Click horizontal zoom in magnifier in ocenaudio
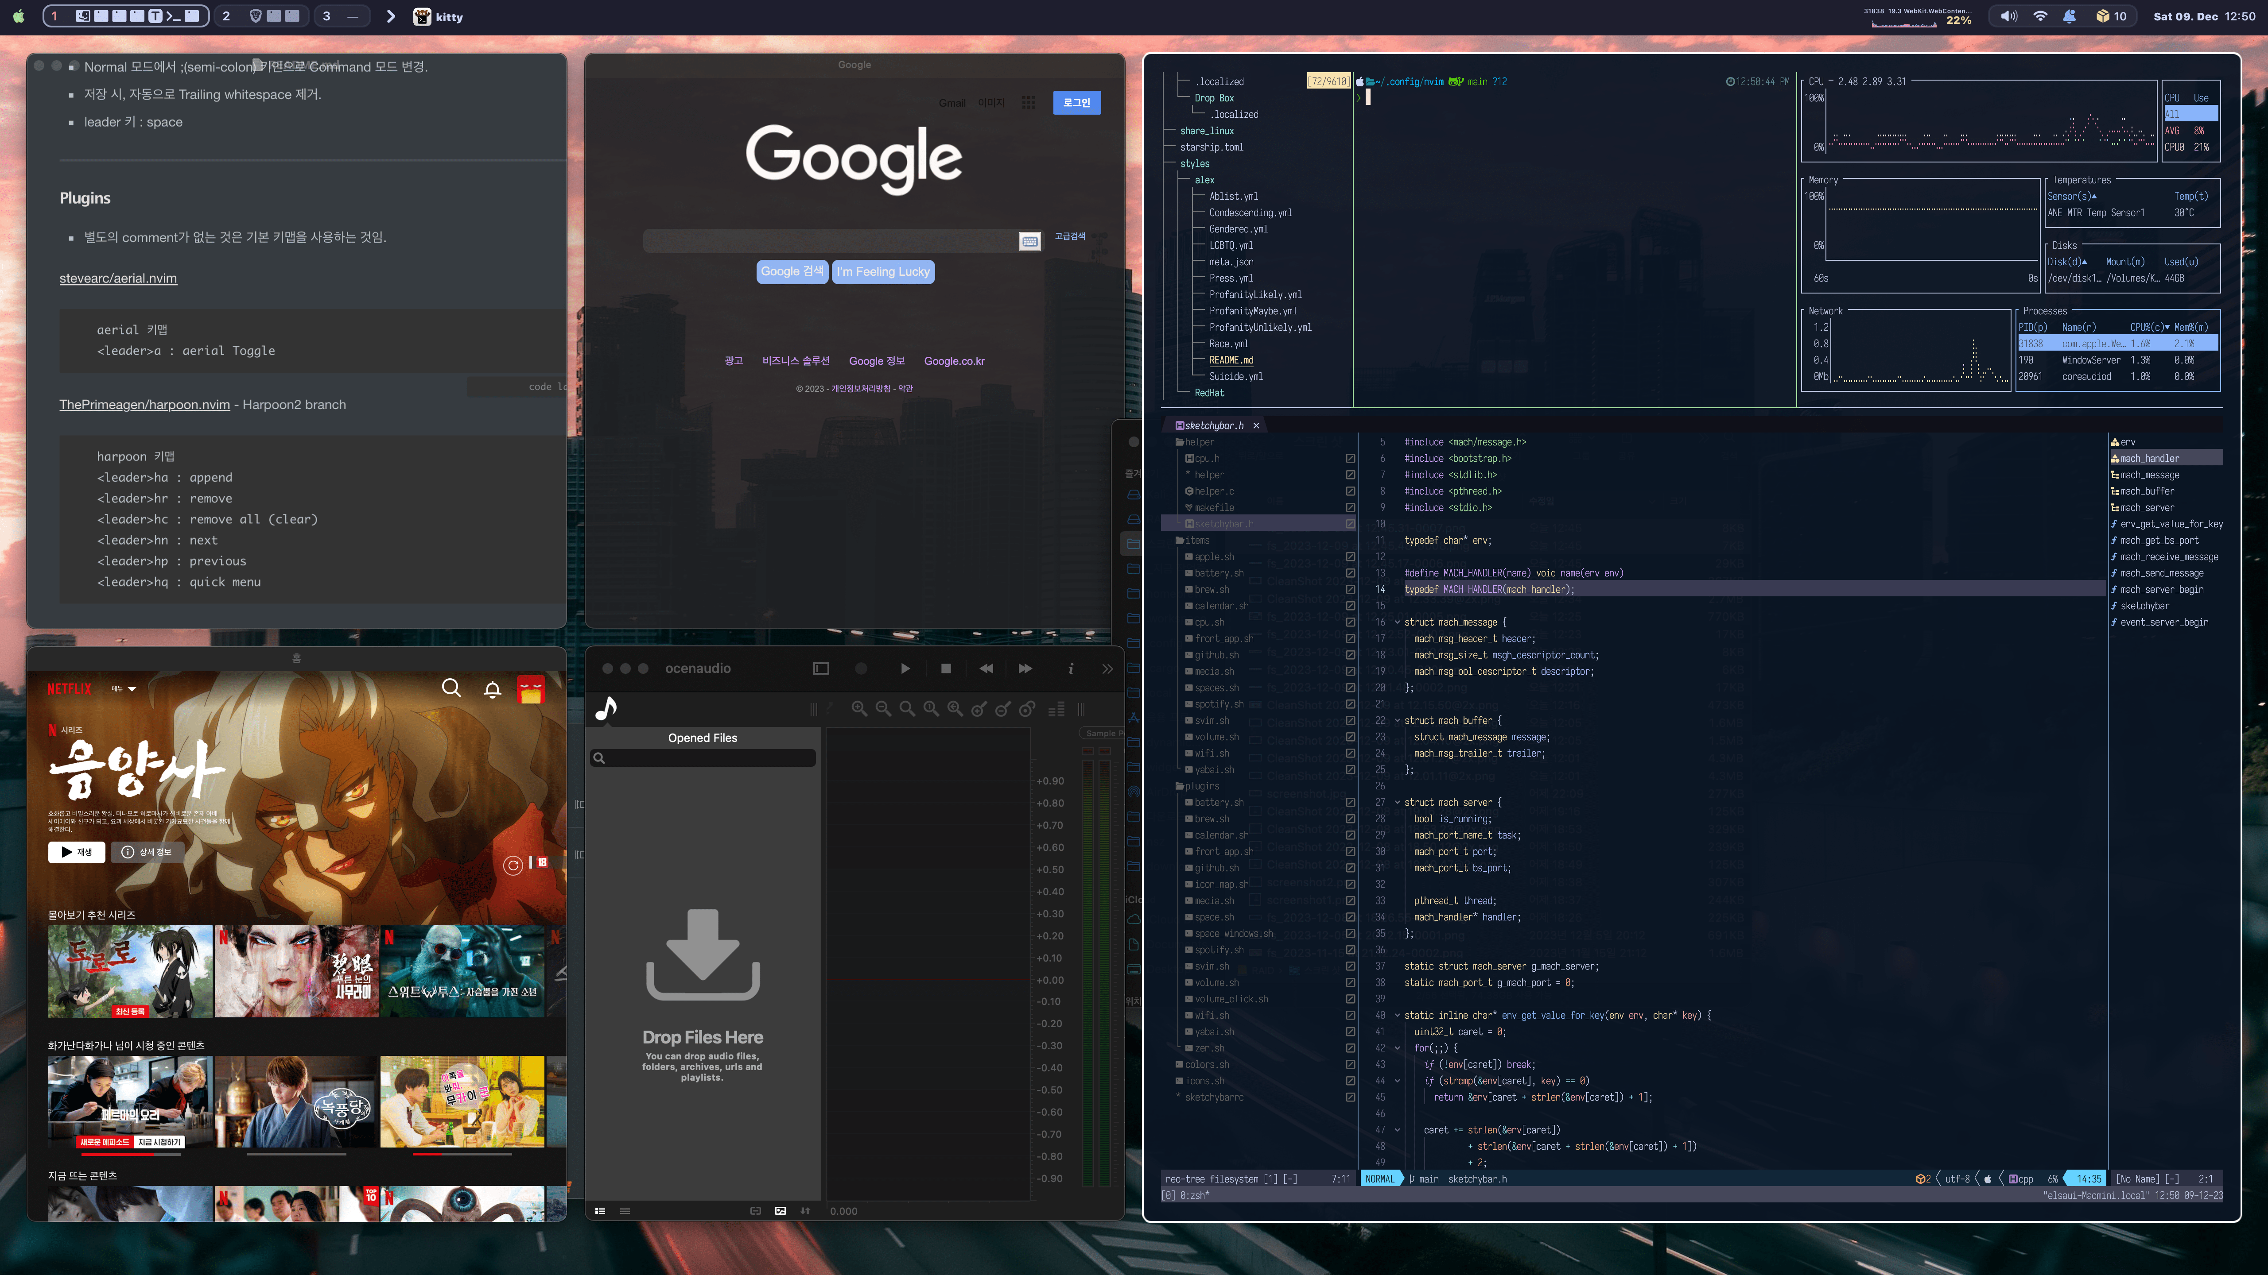2268x1275 pixels. click(859, 708)
